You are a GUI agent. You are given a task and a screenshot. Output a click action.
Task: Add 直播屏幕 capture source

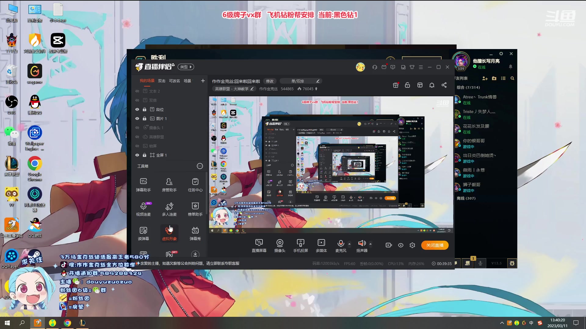click(259, 246)
